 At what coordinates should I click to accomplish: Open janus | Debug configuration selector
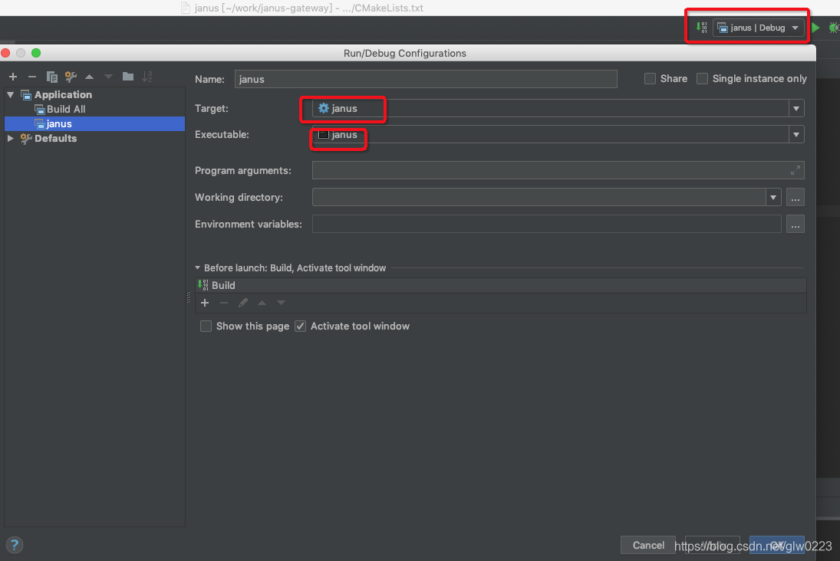pyautogui.click(x=759, y=28)
